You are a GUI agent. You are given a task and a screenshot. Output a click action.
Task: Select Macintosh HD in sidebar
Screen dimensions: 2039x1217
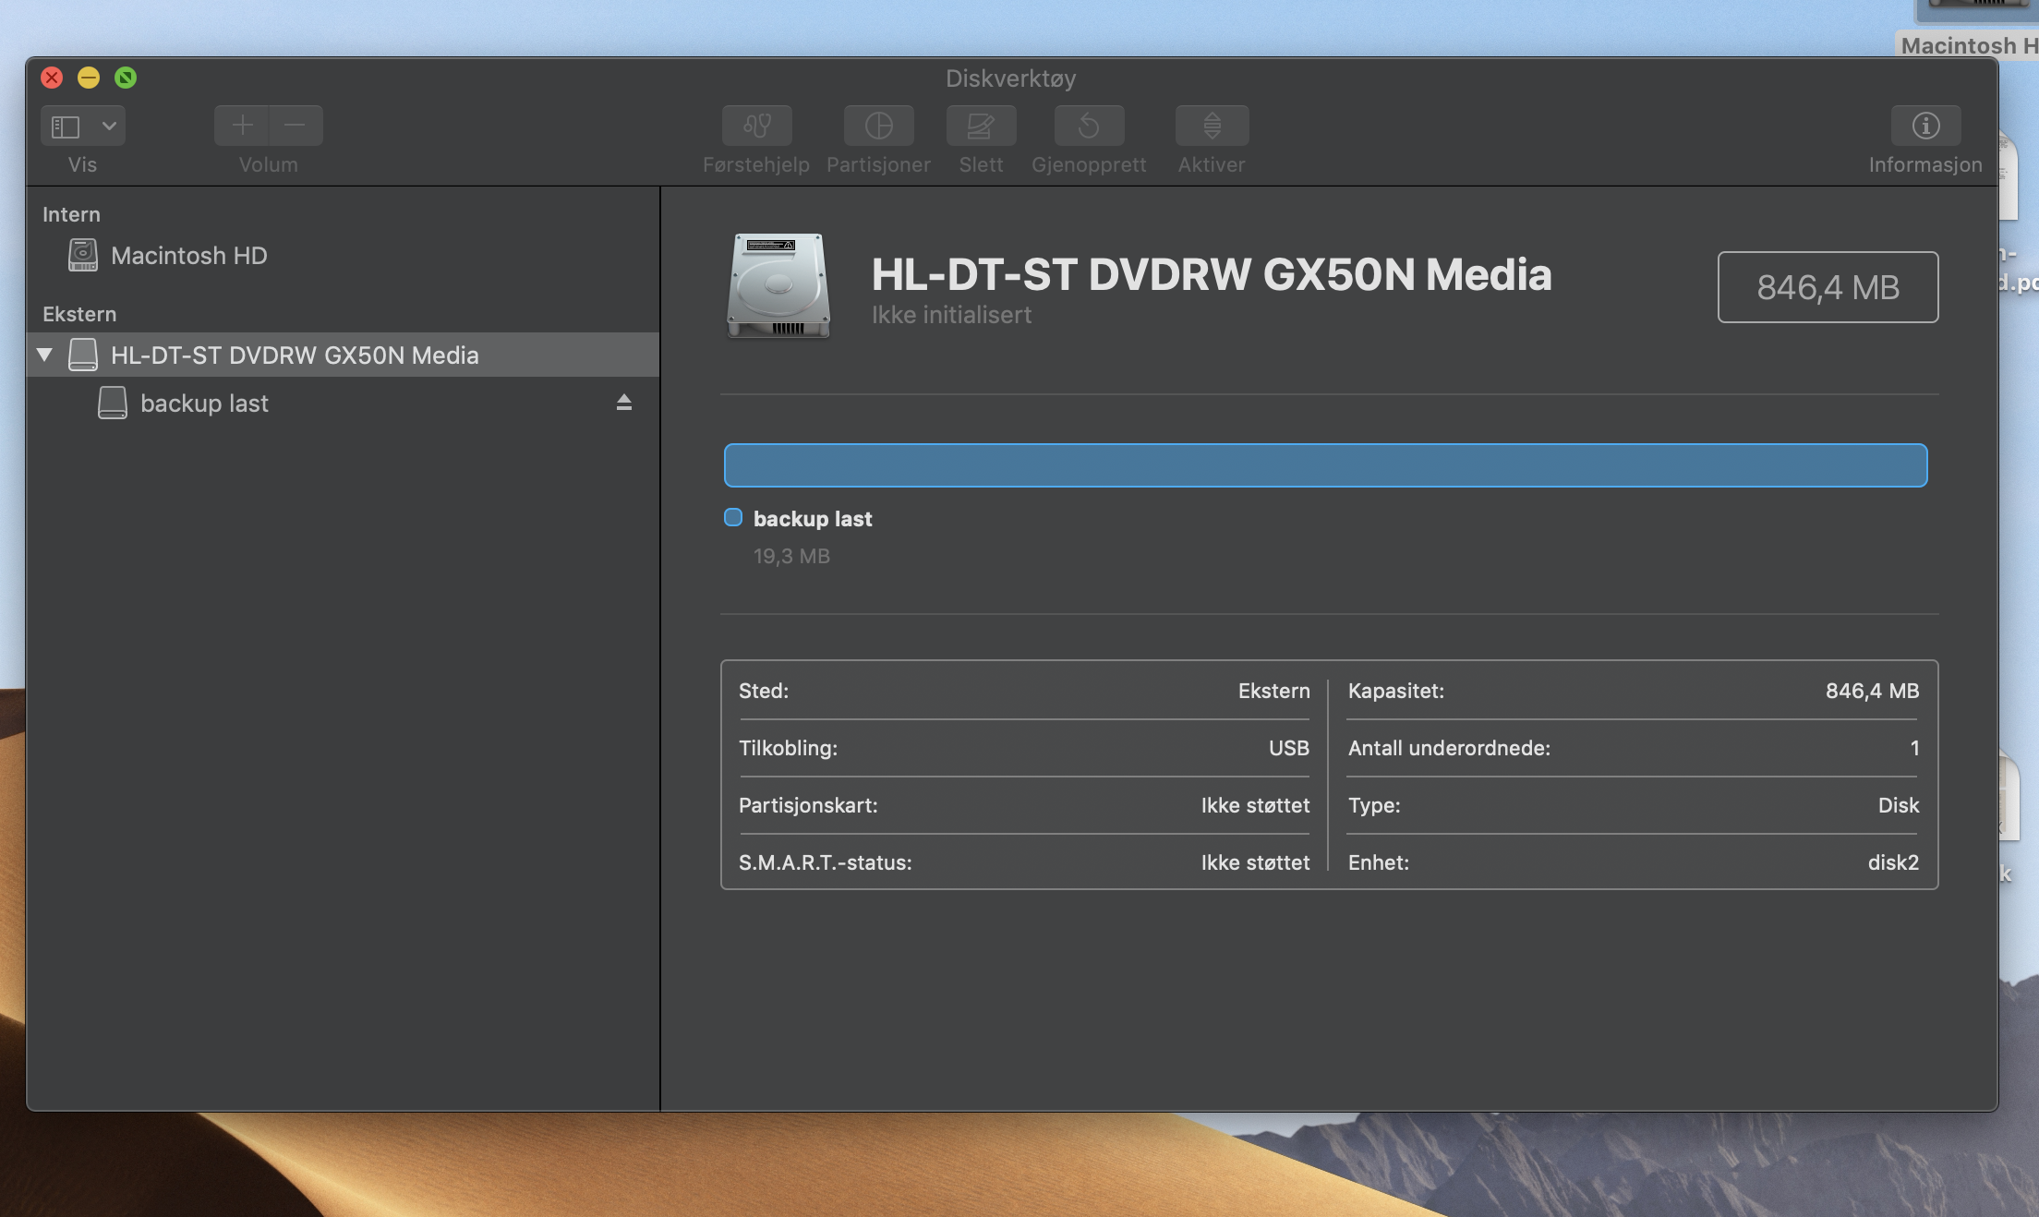coord(188,256)
